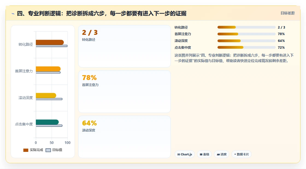
Task: Click the 数据卡片 tag button
Action: pos(242,154)
